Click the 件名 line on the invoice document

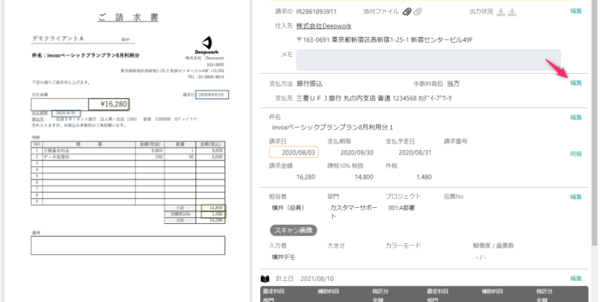click(x=86, y=55)
